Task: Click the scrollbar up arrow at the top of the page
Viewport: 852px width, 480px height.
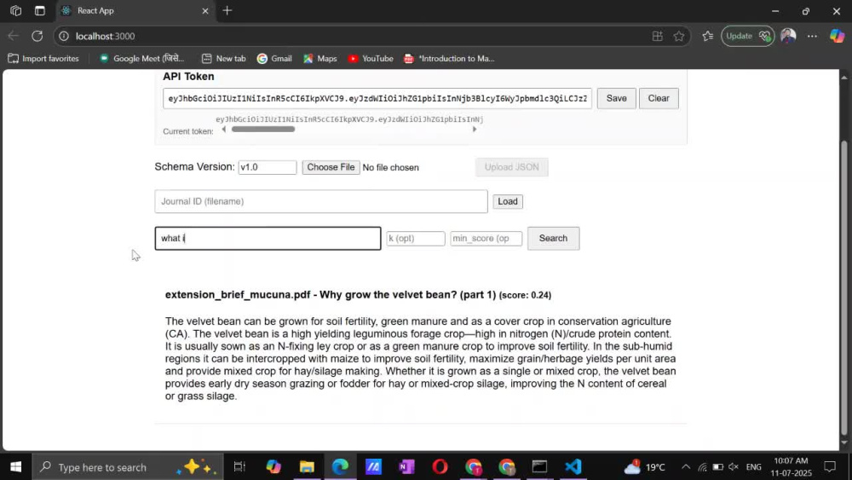Action: (843, 78)
